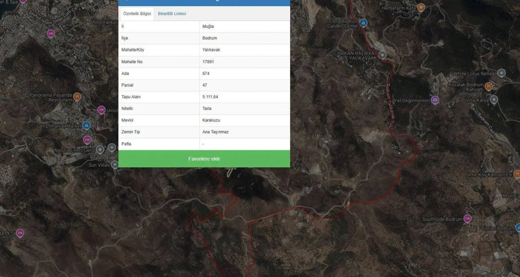Image resolution: width=520 pixels, height=277 pixels.
Task: Open İrme Köy Kahvaltı Evi restaurant pin
Action: (516, 174)
